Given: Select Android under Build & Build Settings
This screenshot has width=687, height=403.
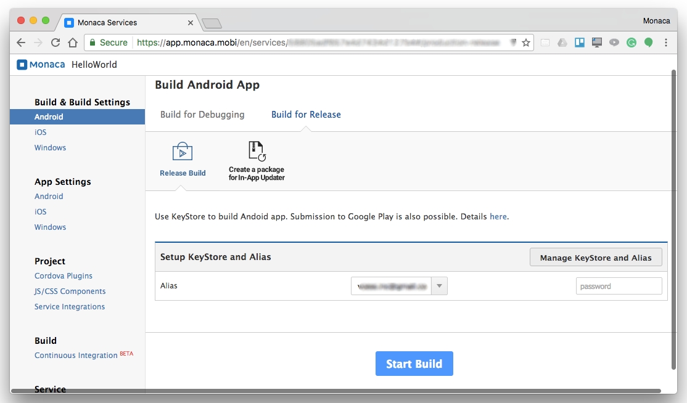Looking at the screenshot, I should (78, 117).
